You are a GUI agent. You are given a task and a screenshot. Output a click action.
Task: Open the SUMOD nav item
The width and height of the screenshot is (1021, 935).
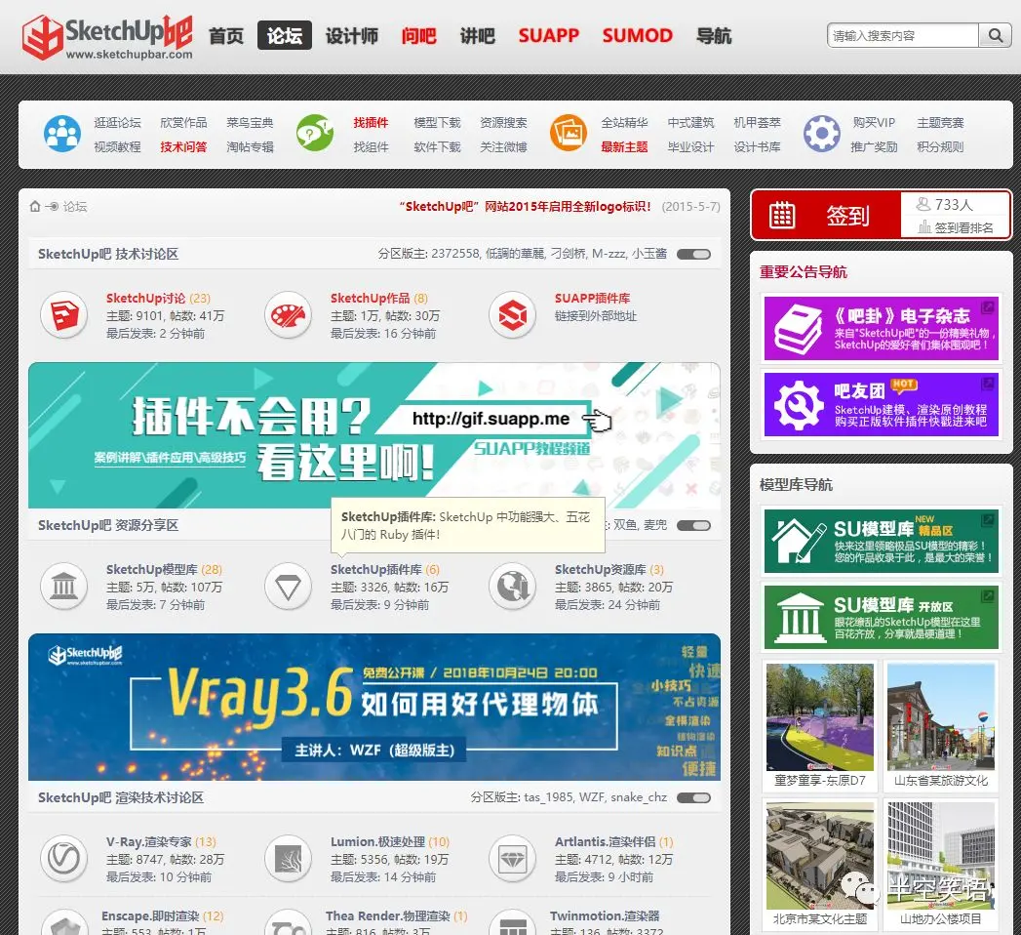click(637, 36)
